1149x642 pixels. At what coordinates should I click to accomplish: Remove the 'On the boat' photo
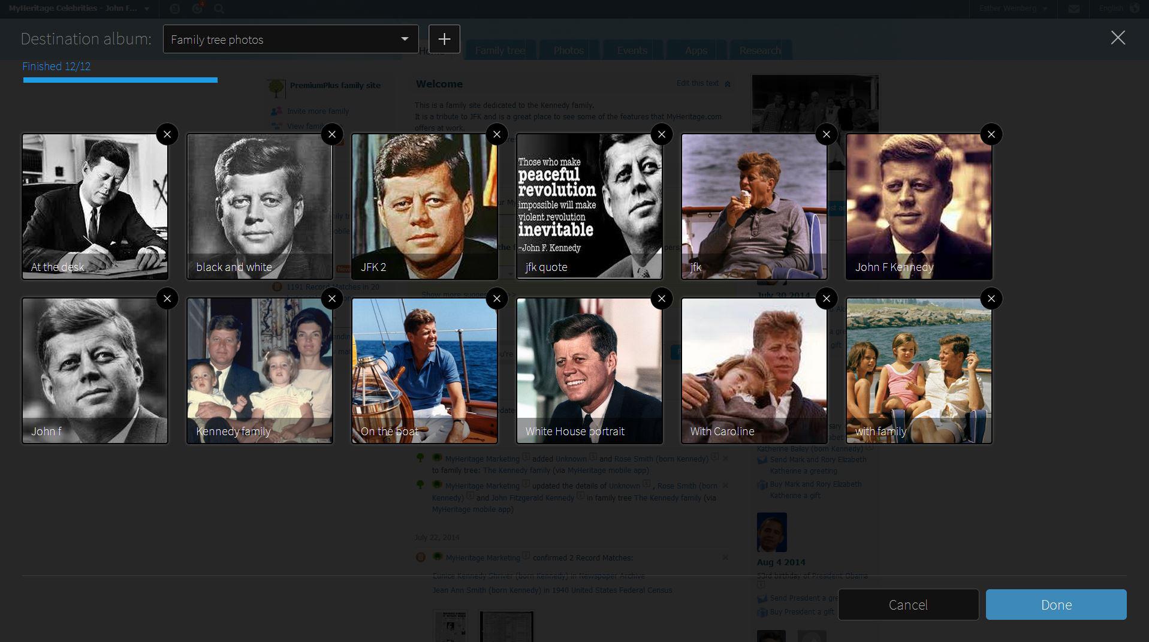tap(497, 299)
